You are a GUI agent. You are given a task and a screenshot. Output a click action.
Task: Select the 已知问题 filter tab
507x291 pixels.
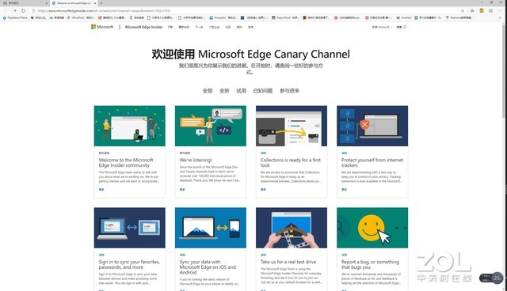(x=263, y=91)
